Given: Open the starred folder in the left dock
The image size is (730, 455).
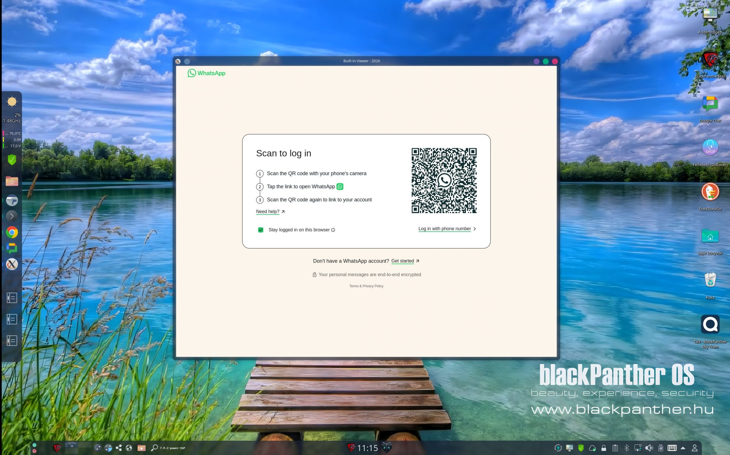Looking at the screenshot, I should click(x=12, y=181).
